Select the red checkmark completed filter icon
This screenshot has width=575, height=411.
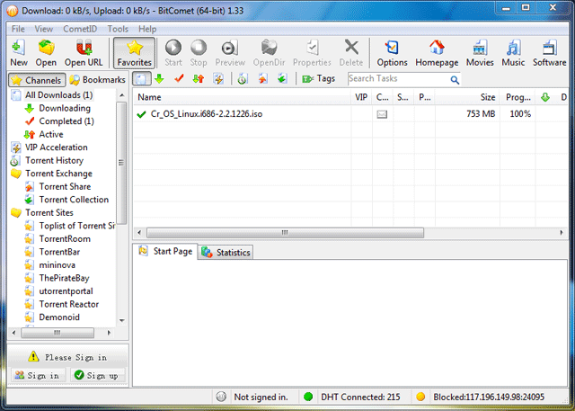point(179,78)
